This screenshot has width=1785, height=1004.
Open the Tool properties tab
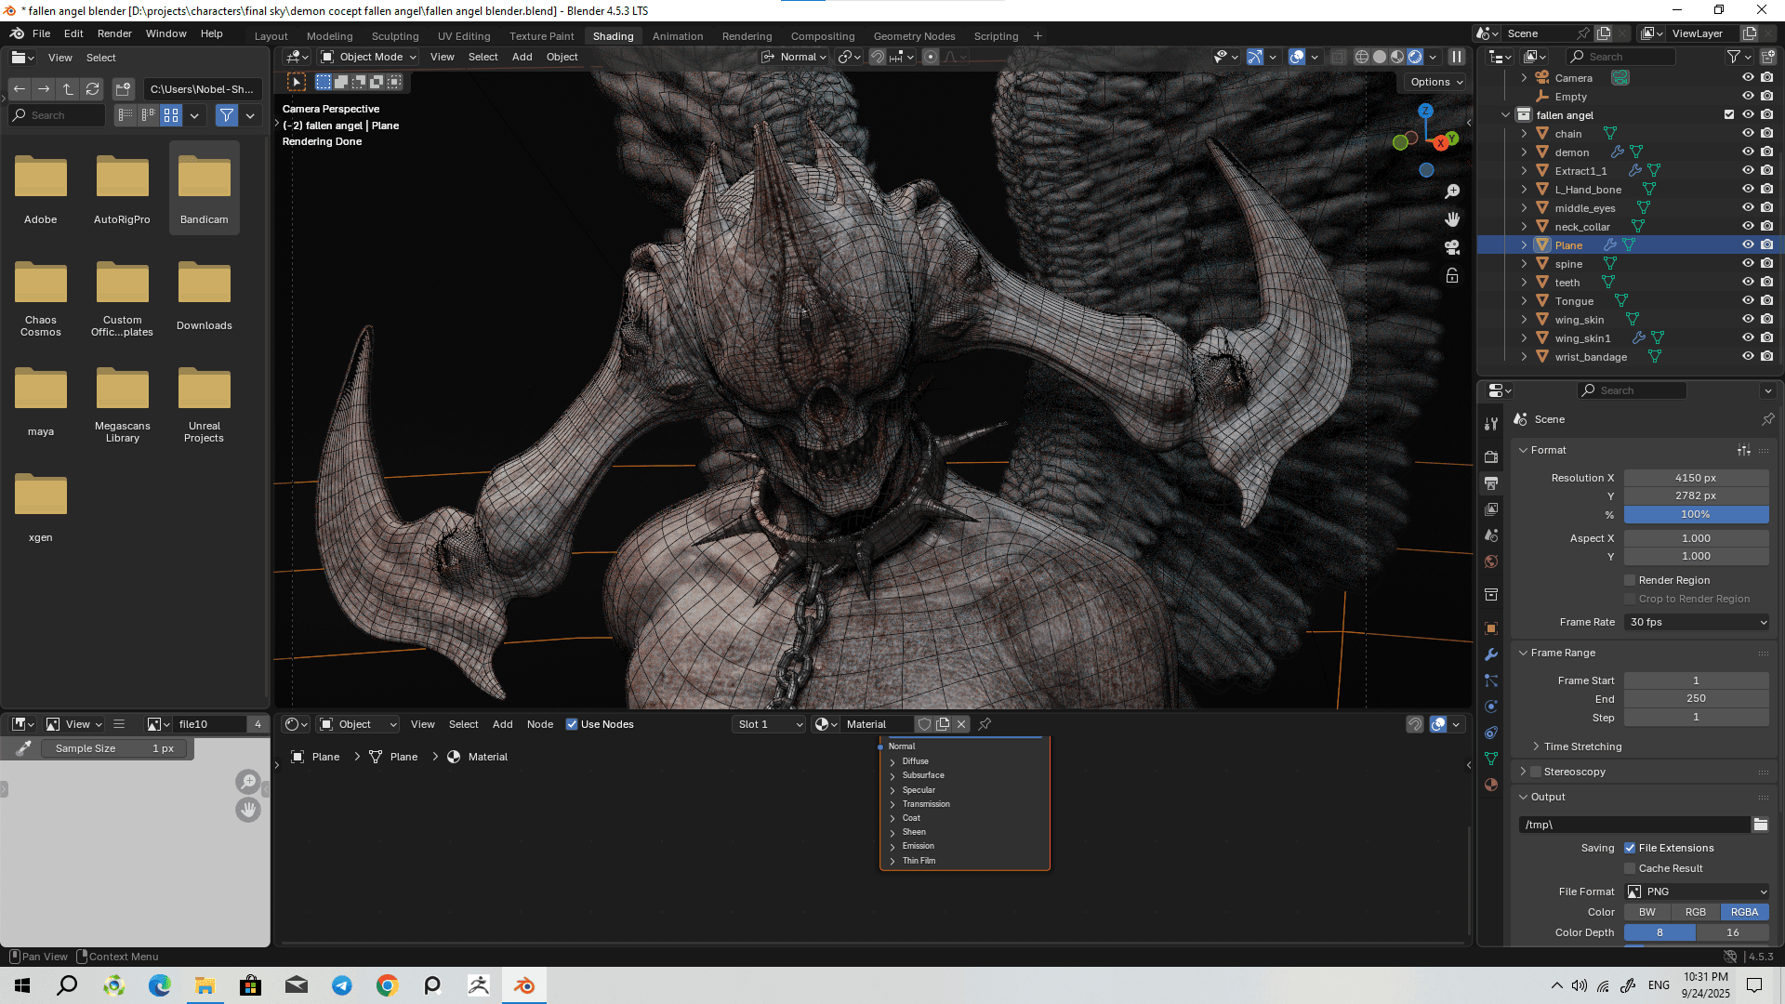[1491, 424]
